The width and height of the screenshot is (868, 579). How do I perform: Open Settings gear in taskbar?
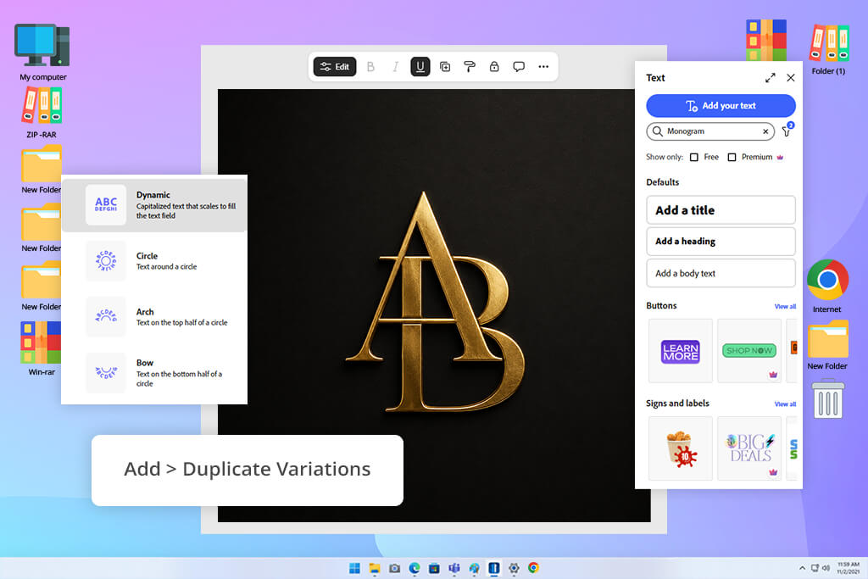pyautogui.click(x=514, y=568)
